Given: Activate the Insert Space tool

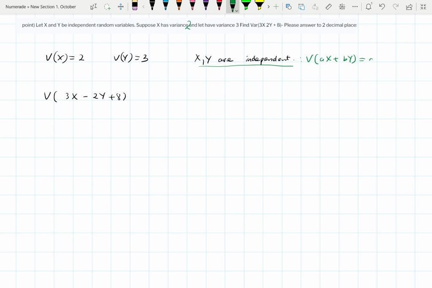Looking at the screenshot, I should tap(120, 6).
